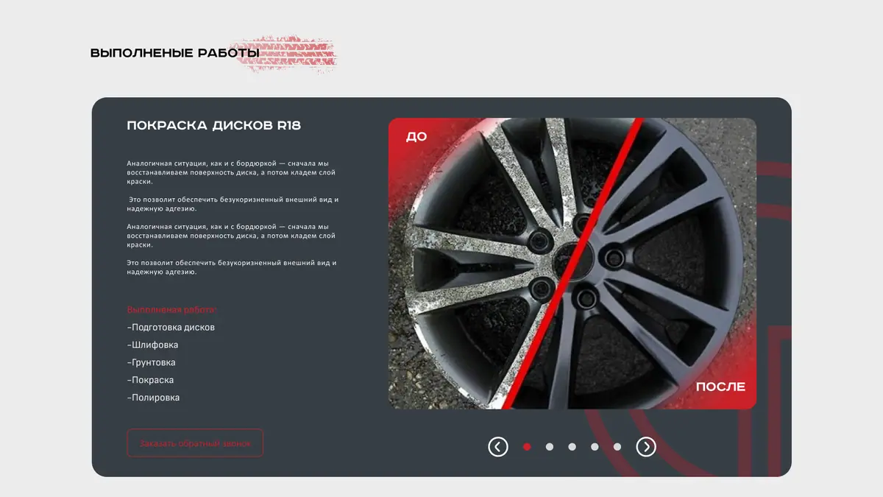Click the previous slide arrow

[x=498, y=446]
